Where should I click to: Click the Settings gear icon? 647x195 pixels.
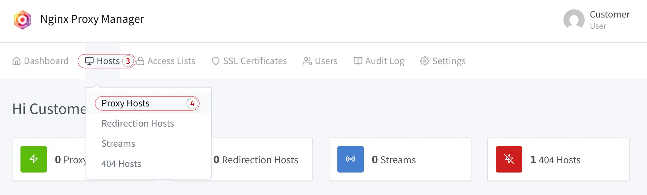click(x=425, y=61)
